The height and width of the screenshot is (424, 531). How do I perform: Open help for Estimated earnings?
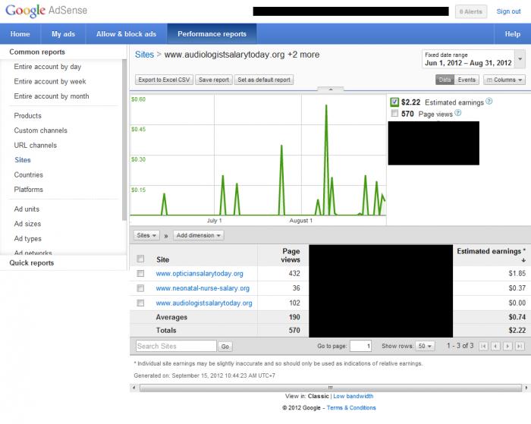[x=489, y=101]
